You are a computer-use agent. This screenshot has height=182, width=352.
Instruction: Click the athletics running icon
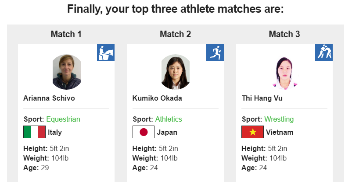(x=215, y=52)
